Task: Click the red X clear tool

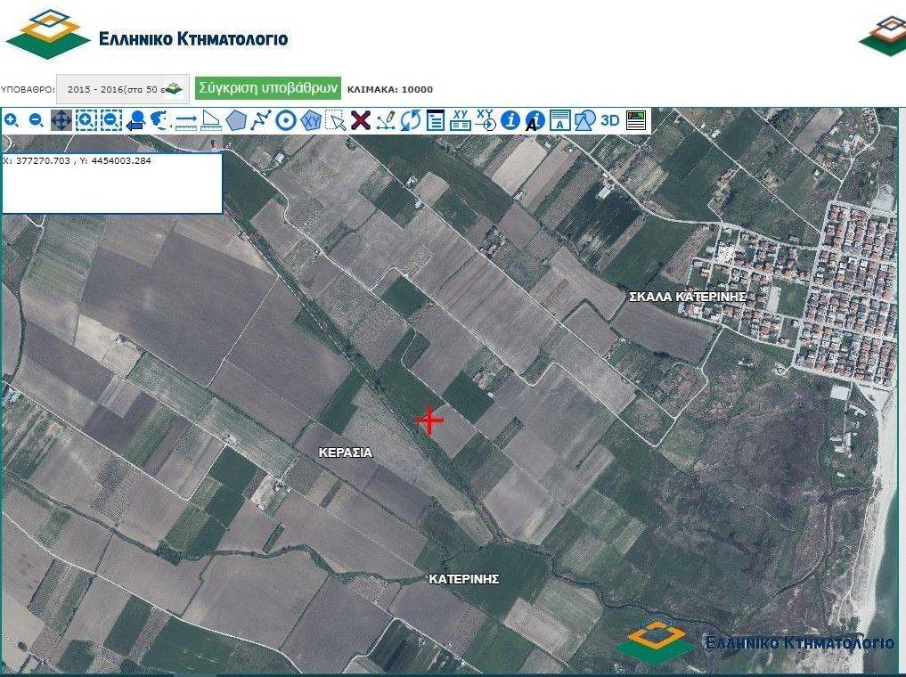Action: pos(360,120)
